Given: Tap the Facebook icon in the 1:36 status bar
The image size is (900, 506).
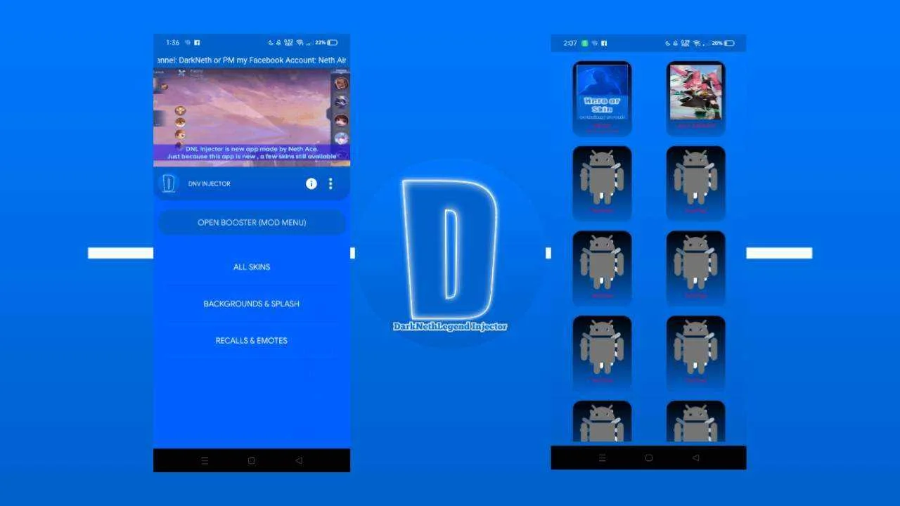Looking at the screenshot, I should [197, 43].
